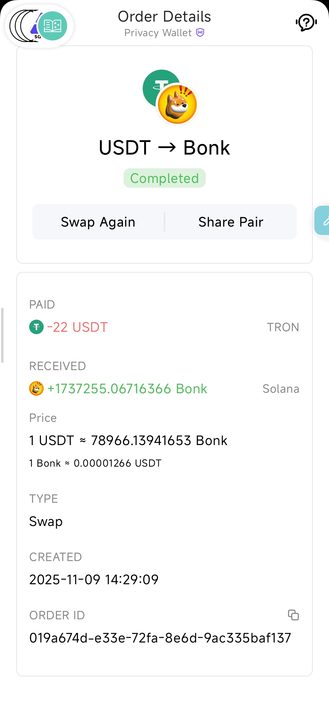This screenshot has width=329, height=704.
Task: Open the support headset help icon
Action: coord(306,23)
